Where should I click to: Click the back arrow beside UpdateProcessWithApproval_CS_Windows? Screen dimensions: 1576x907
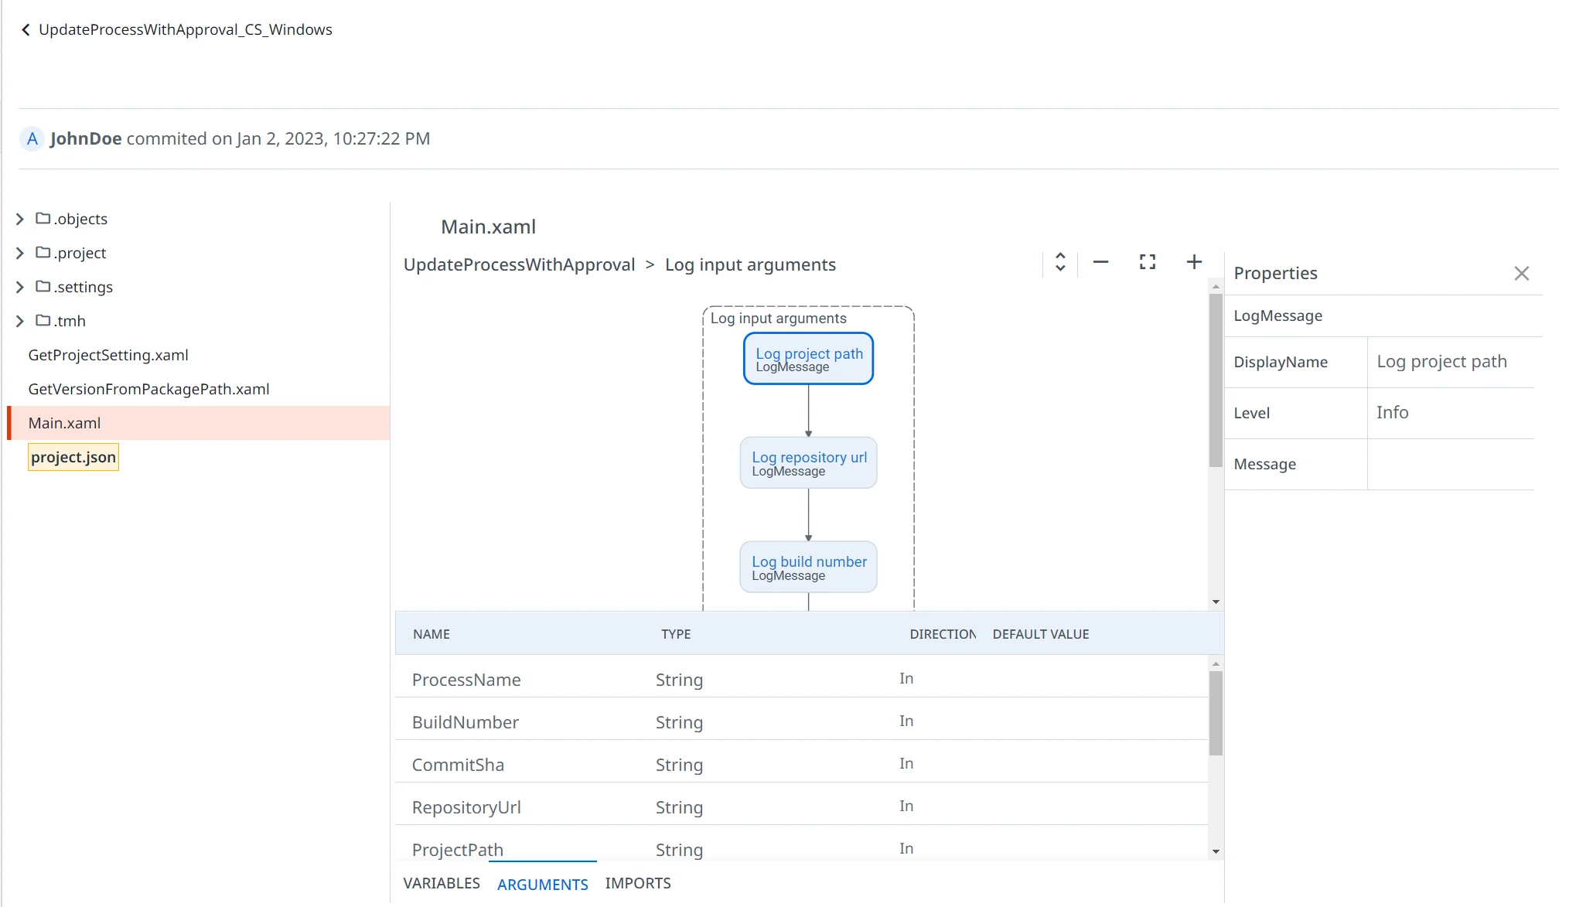coord(26,29)
